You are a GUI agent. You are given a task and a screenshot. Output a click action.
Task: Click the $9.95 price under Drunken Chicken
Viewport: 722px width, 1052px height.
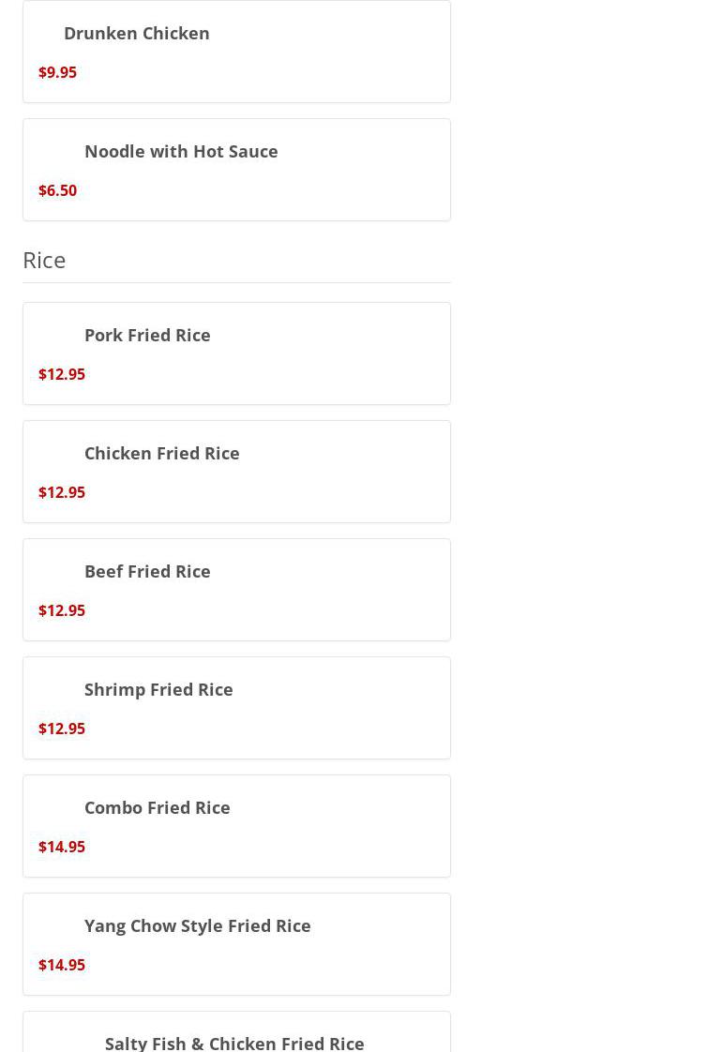pyautogui.click(x=57, y=72)
